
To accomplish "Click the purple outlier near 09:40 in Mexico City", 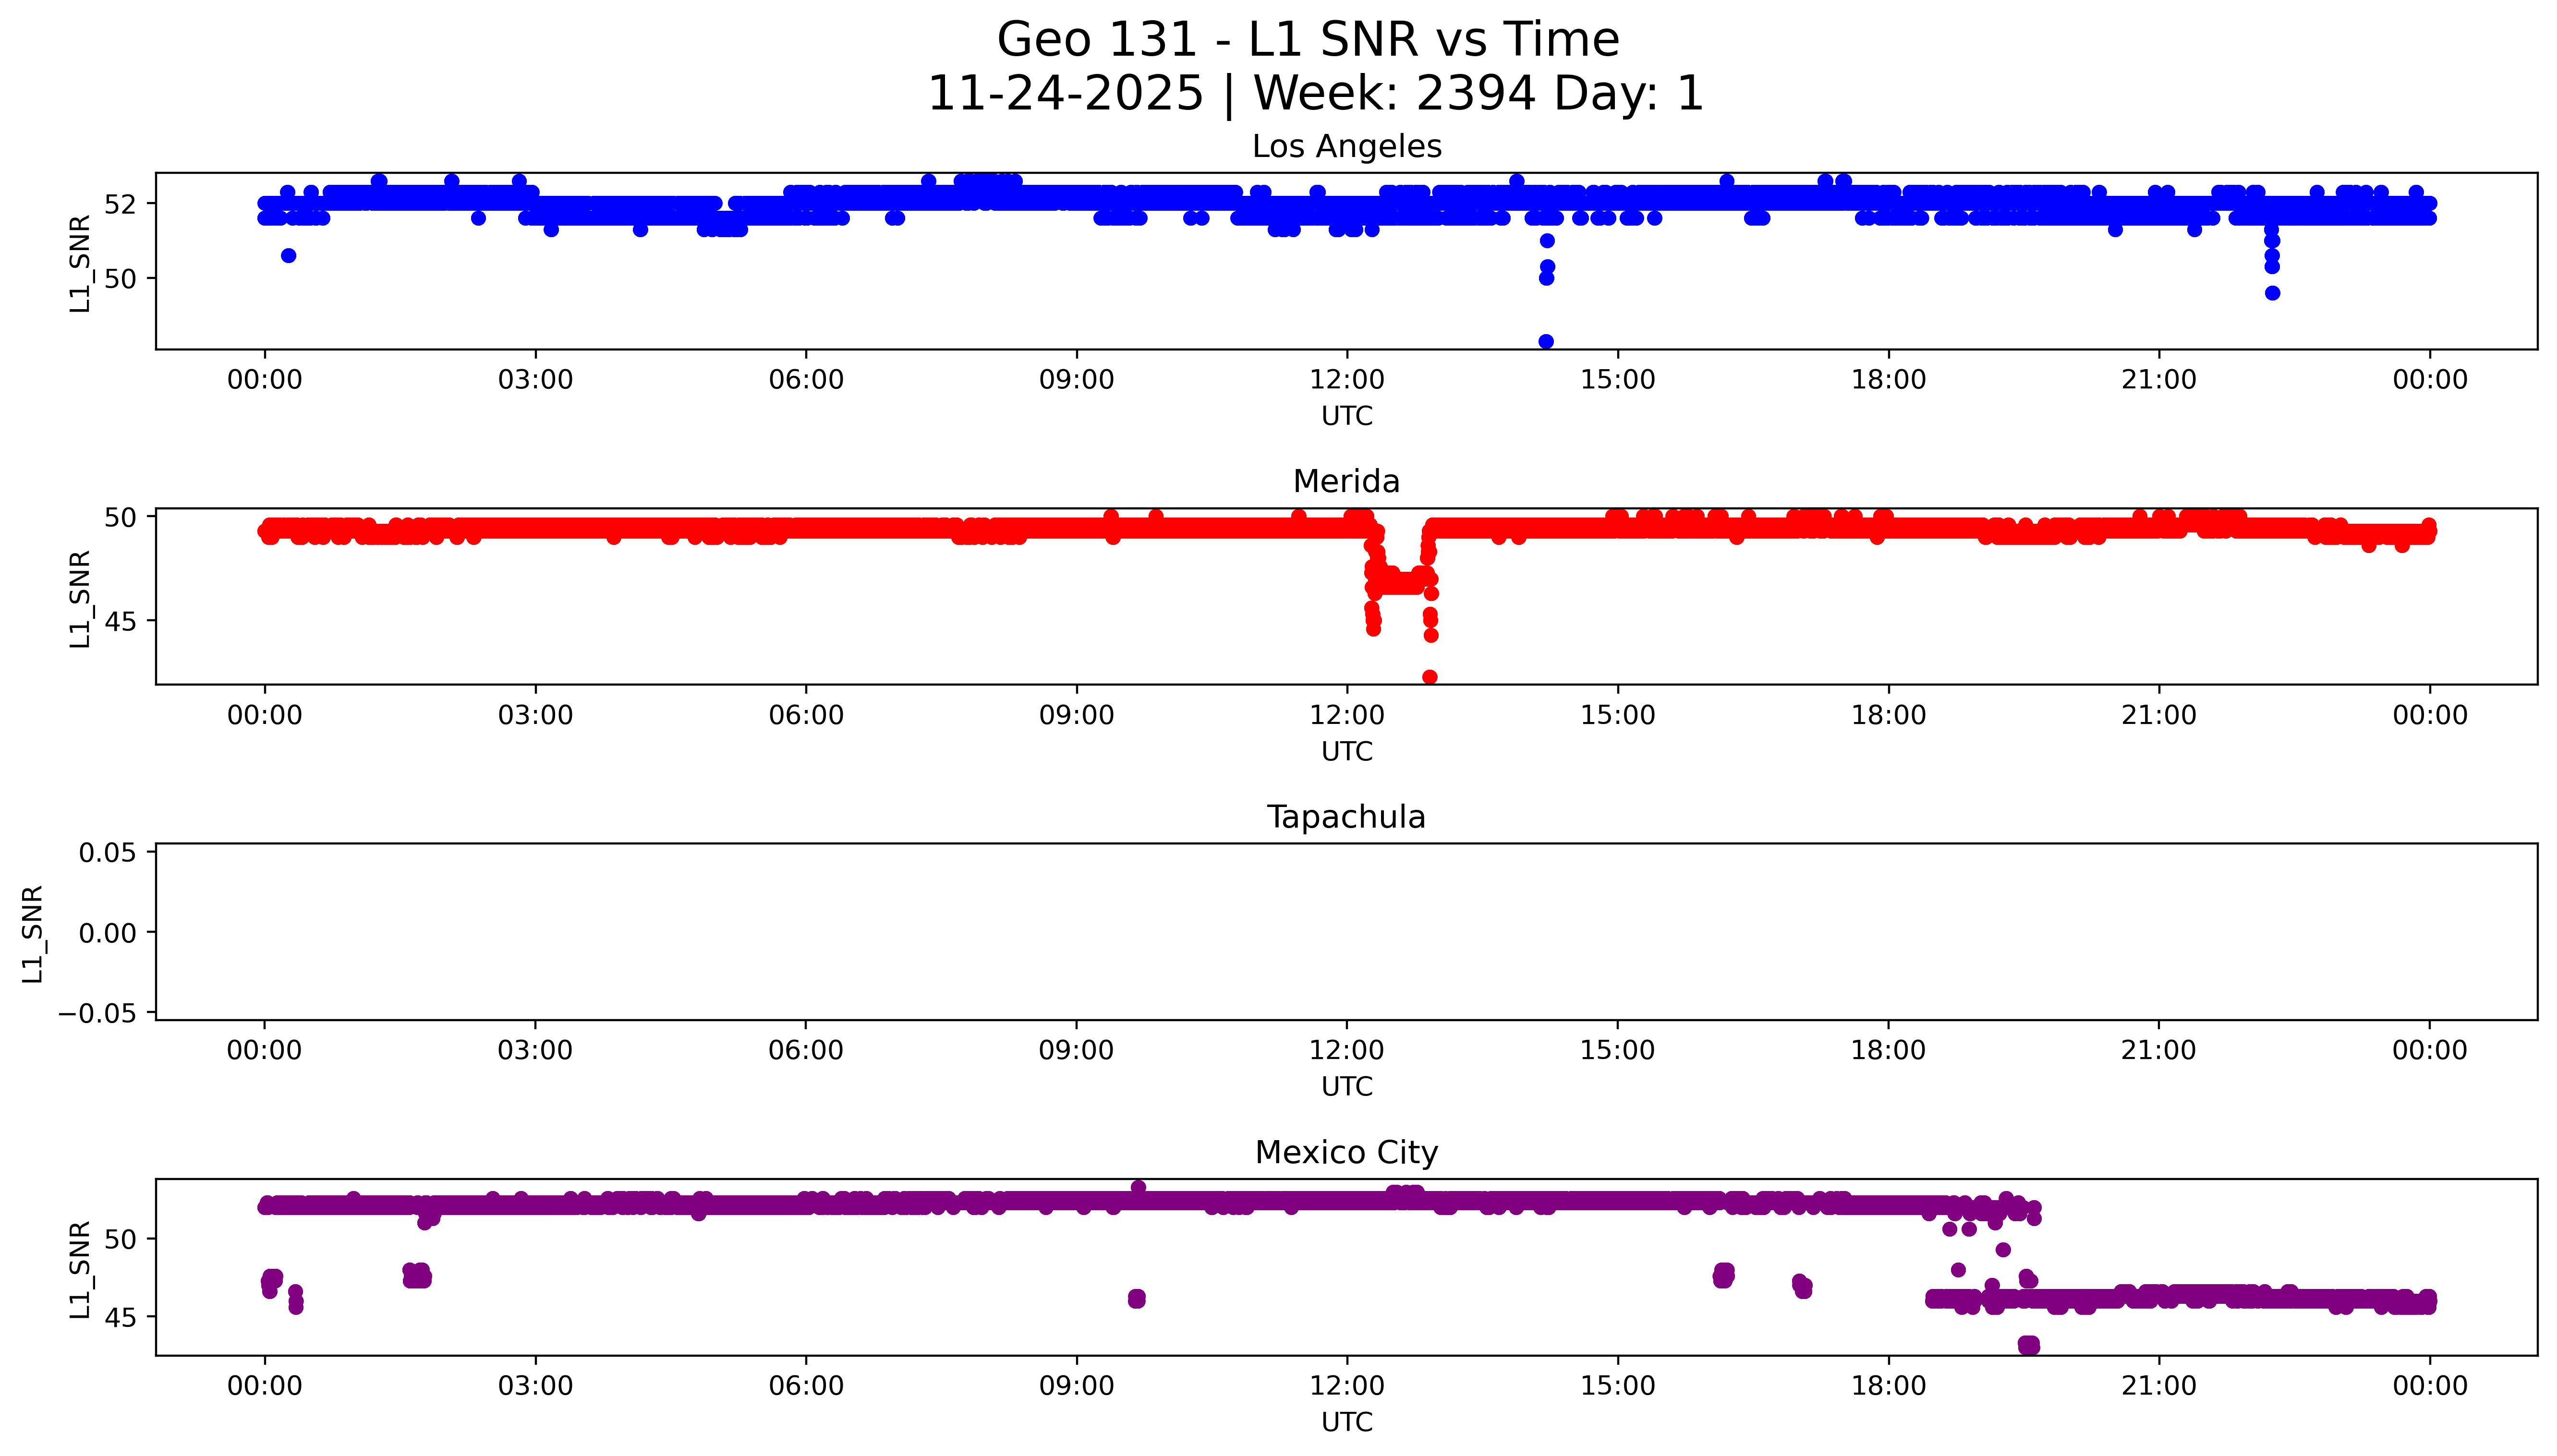I will [x=1136, y=1299].
